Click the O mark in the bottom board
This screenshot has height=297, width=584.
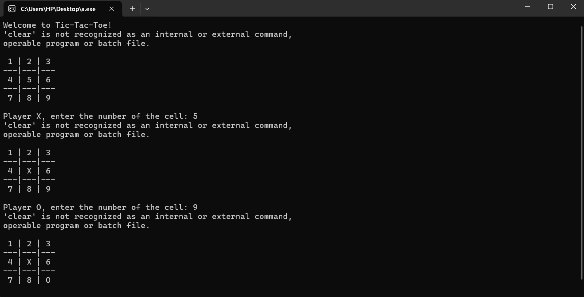pyautogui.click(x=48, y=280)
